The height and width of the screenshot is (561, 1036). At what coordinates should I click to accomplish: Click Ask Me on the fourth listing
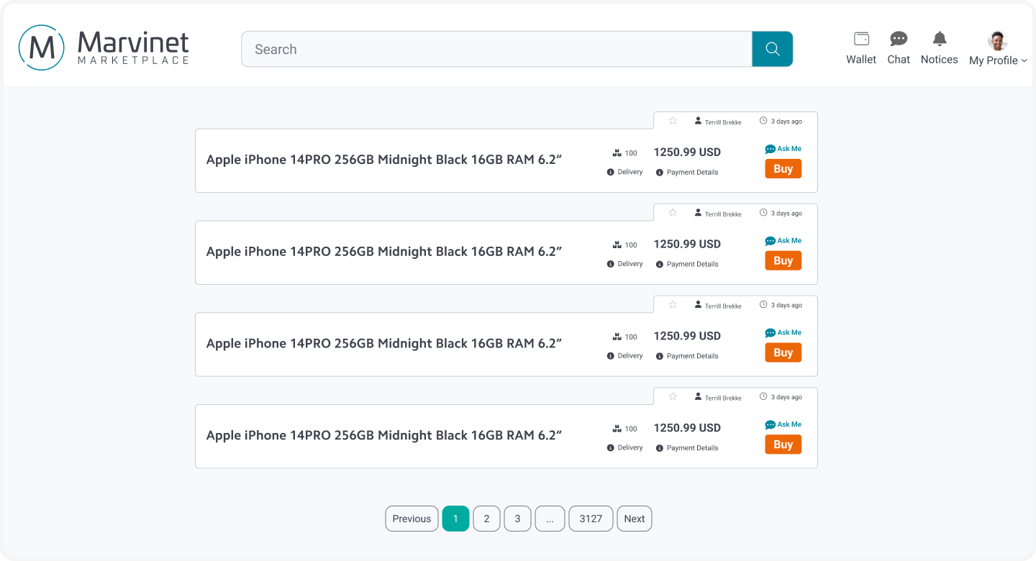pyautogui.click(x=783, y=424)
